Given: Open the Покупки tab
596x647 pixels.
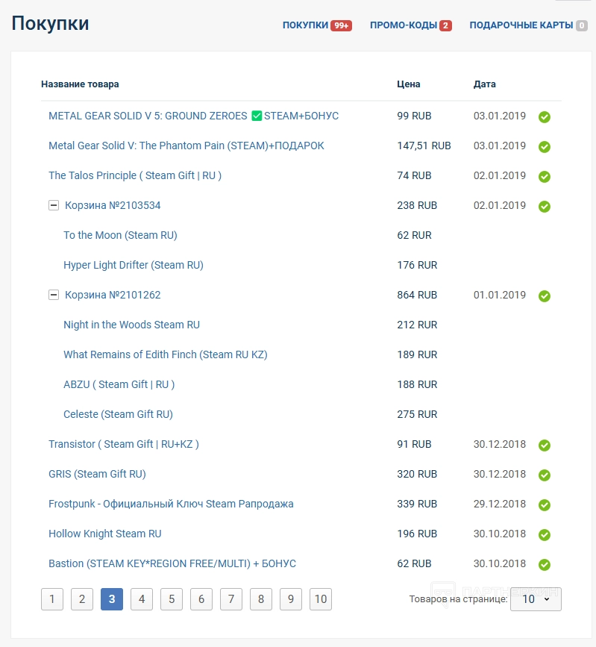Looking at the screenshot, I should pos(305,25).
